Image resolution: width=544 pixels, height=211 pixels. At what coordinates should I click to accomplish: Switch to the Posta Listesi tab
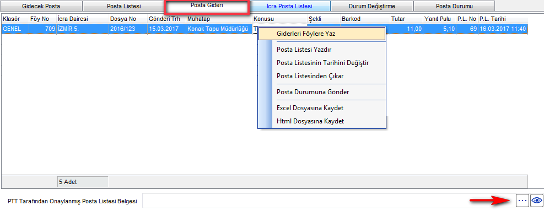(x=123, y=6)
